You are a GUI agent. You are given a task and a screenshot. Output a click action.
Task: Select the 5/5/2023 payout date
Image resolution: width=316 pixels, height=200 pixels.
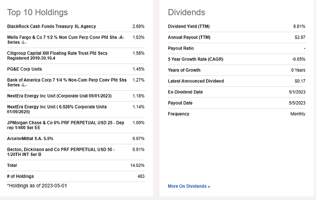(x=297, y=103)
